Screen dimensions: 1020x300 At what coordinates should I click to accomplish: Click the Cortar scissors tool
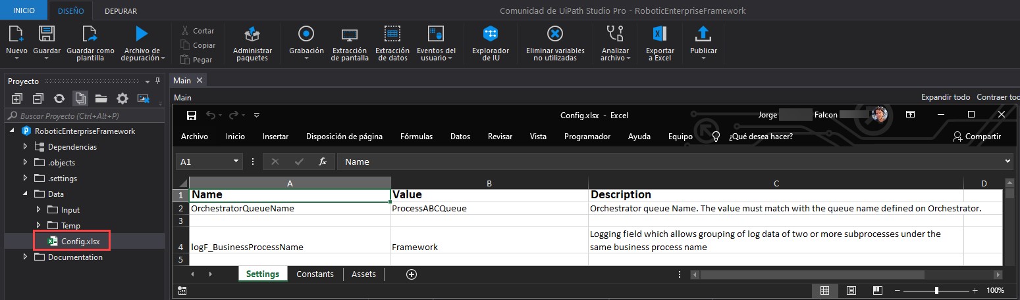[x=197, y=31]
